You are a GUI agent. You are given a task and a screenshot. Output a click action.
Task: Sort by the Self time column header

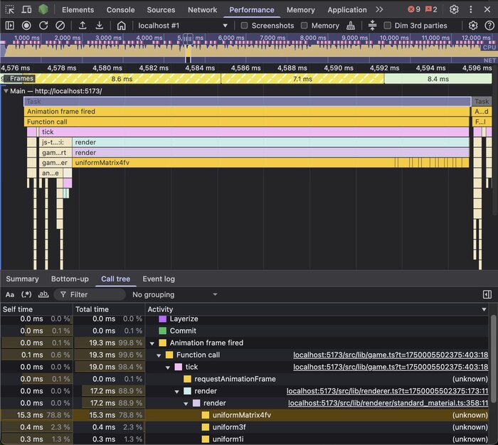(18, 309)
